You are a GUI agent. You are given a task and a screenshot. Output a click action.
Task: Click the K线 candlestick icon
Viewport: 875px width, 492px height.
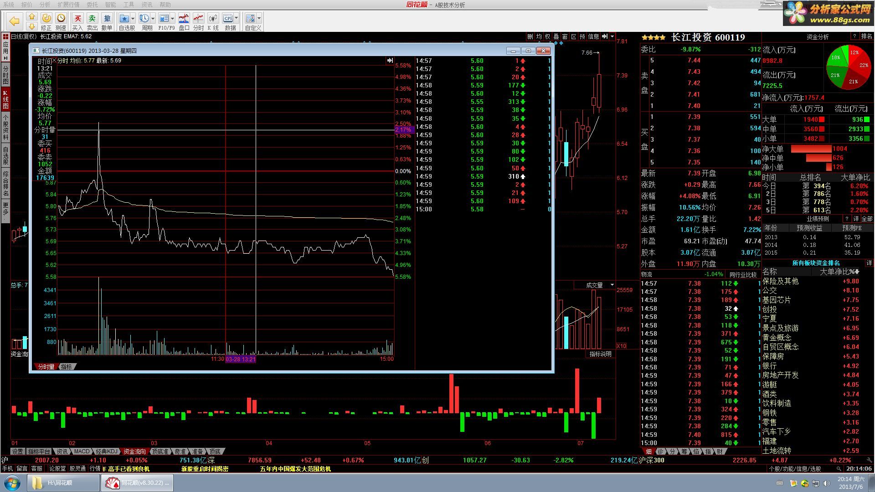point(213,18)
